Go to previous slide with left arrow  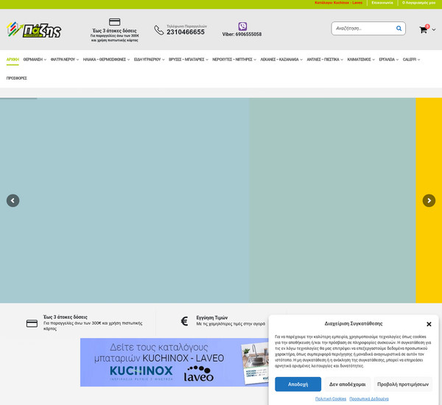(x=13, y=200)
